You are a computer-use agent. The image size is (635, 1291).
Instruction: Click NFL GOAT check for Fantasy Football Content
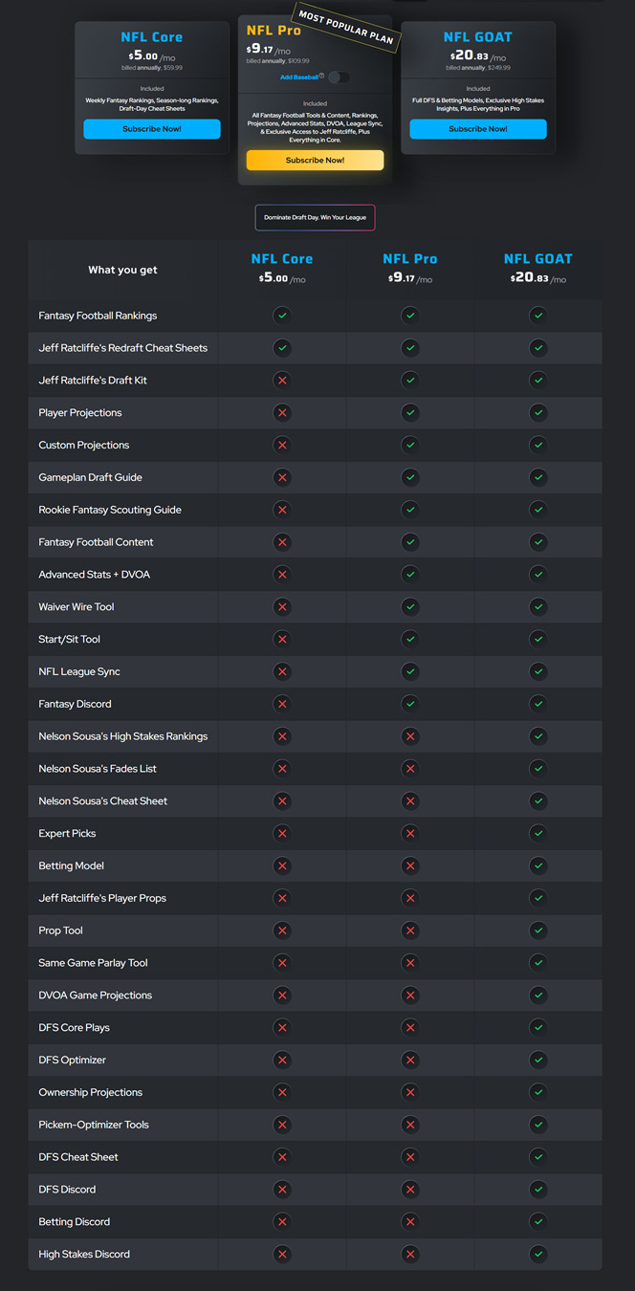coord(538,542)
